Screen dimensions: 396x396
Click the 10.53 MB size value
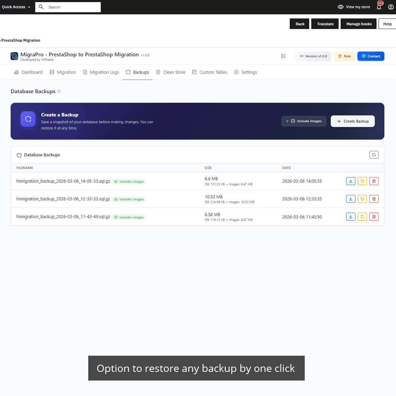(213, 197)
